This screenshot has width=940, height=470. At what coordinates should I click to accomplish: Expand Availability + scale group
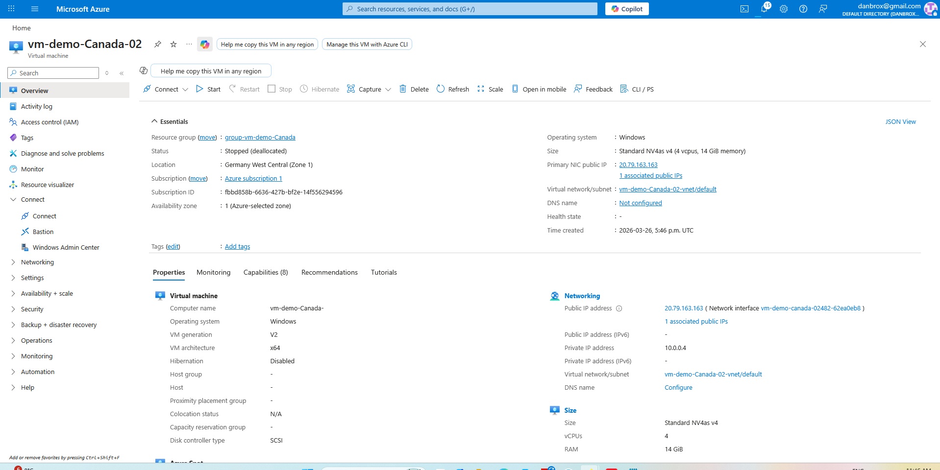tap(13, 294)
